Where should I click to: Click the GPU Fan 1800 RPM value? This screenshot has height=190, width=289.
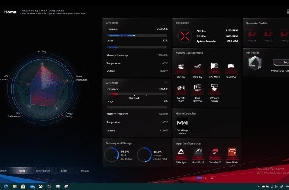click(x=232, y=36)
